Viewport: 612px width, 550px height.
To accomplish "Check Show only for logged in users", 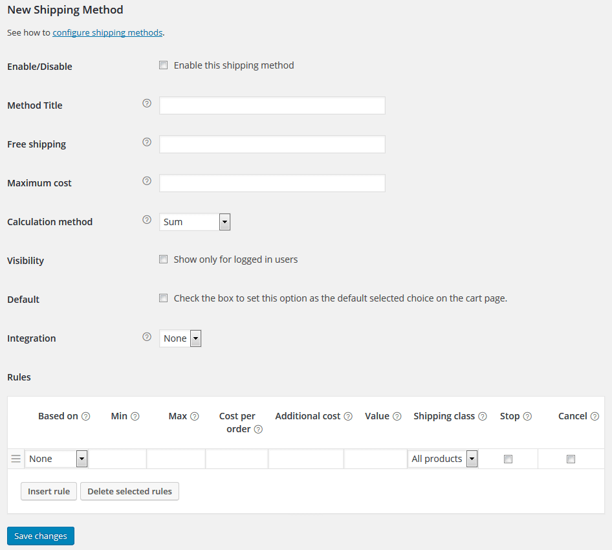I will tap(164, 259).
